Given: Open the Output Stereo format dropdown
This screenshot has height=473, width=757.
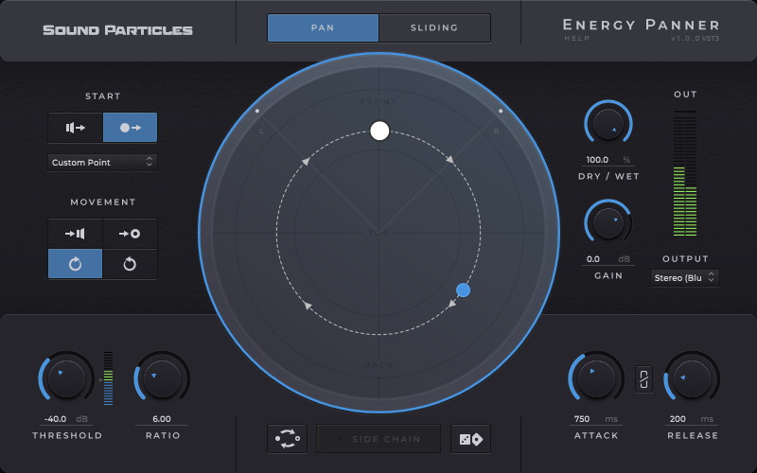Looking at the screenshot, I should [684, 278].
